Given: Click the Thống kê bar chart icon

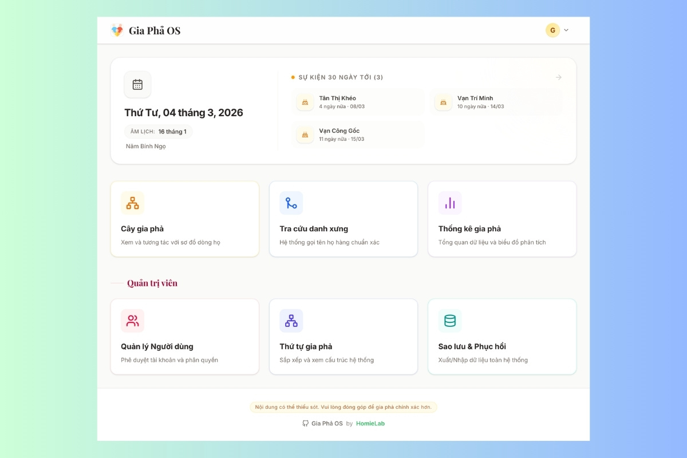Looking at the screenshot, I should click(450, 203).
